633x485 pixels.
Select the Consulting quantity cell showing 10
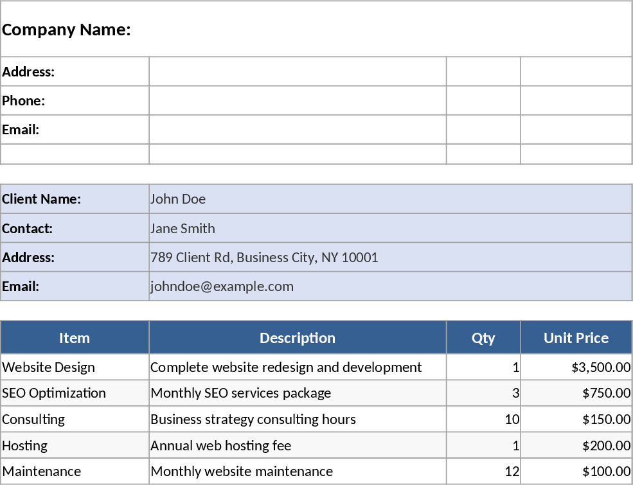tap(483, 419)
